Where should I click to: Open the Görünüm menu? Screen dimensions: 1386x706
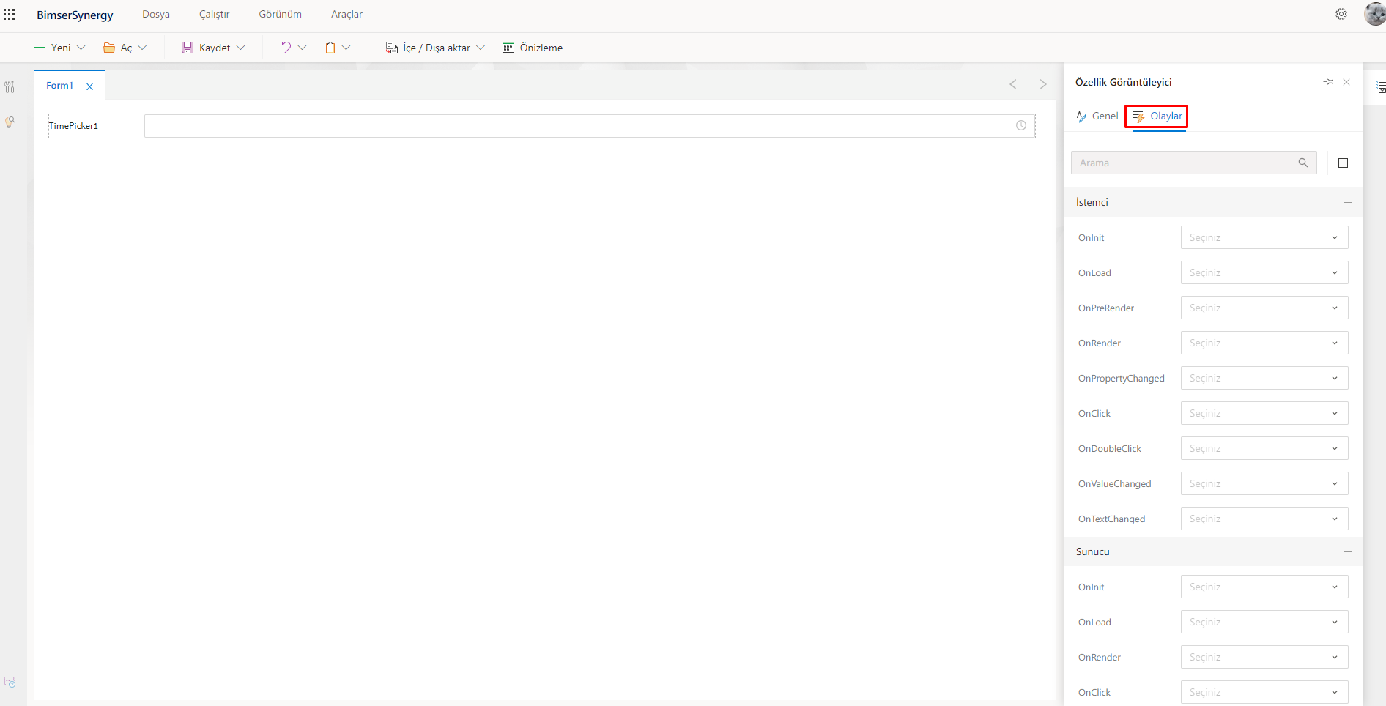[280, 15]
